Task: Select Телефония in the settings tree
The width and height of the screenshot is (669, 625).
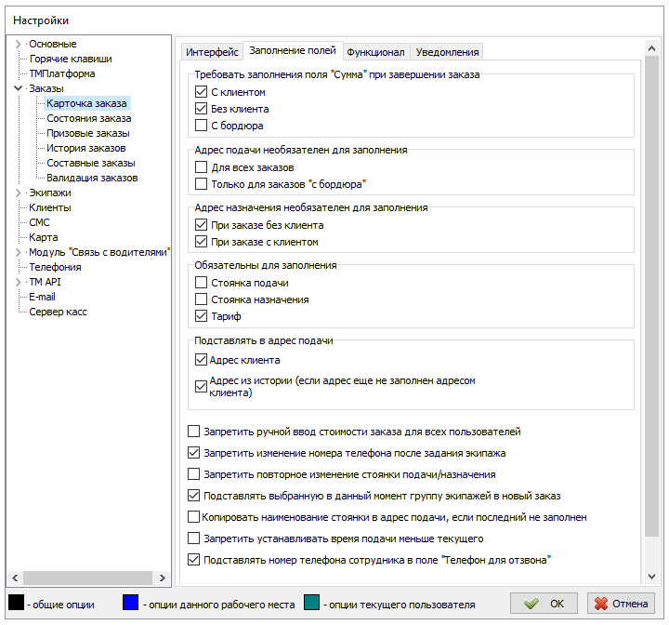Action: [x=55, y=267]
